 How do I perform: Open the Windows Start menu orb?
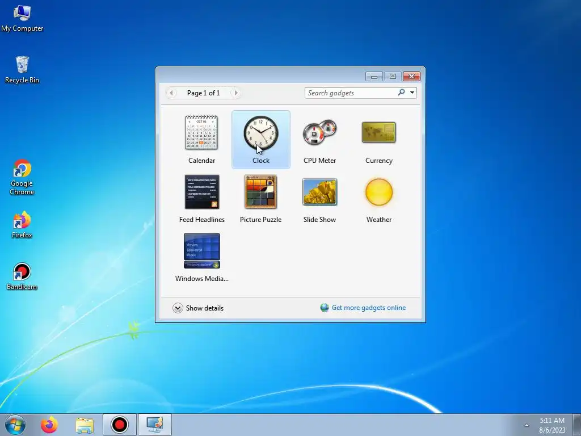coord(15,425)
